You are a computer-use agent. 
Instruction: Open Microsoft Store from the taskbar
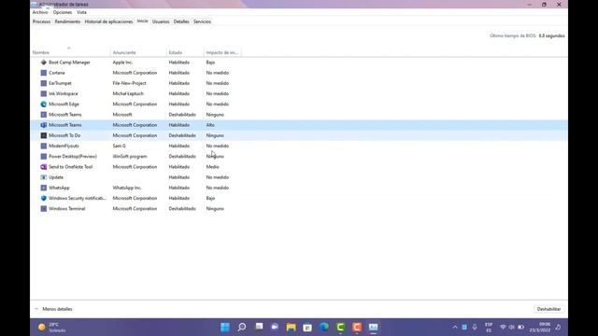(307, 328)
